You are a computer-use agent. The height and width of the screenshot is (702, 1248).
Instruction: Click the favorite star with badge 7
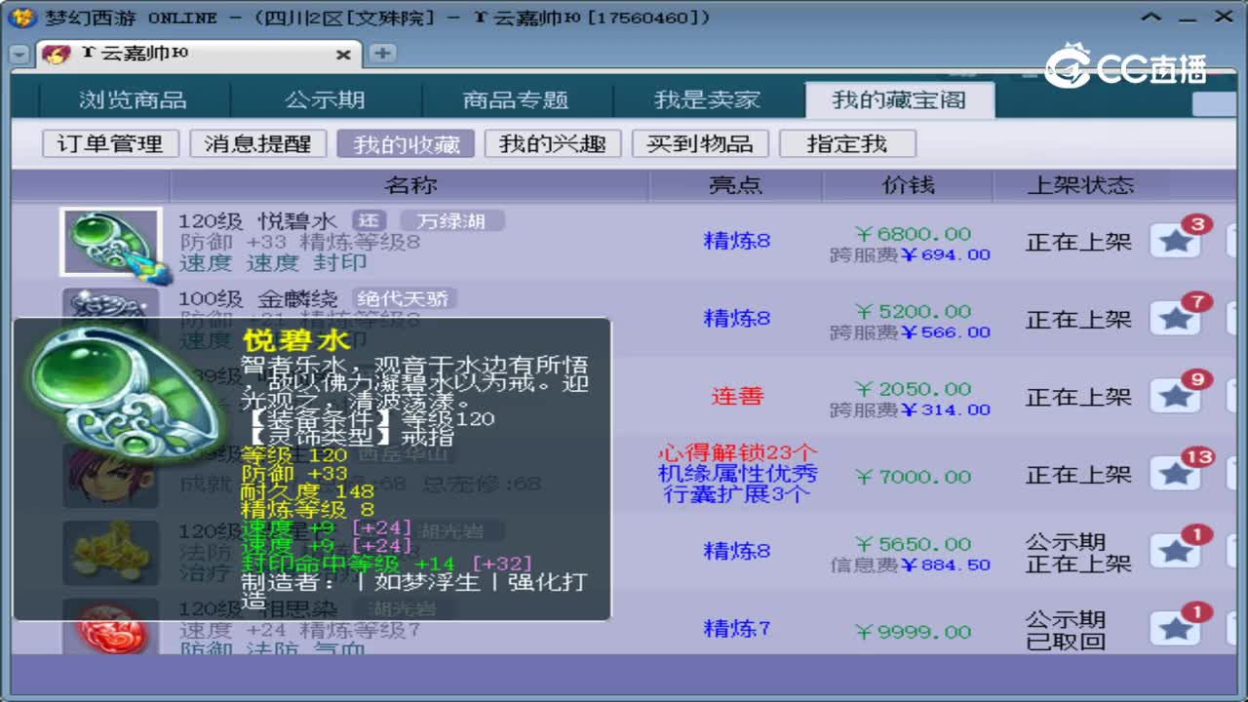pyautogui.click(x=1175, y=319)
